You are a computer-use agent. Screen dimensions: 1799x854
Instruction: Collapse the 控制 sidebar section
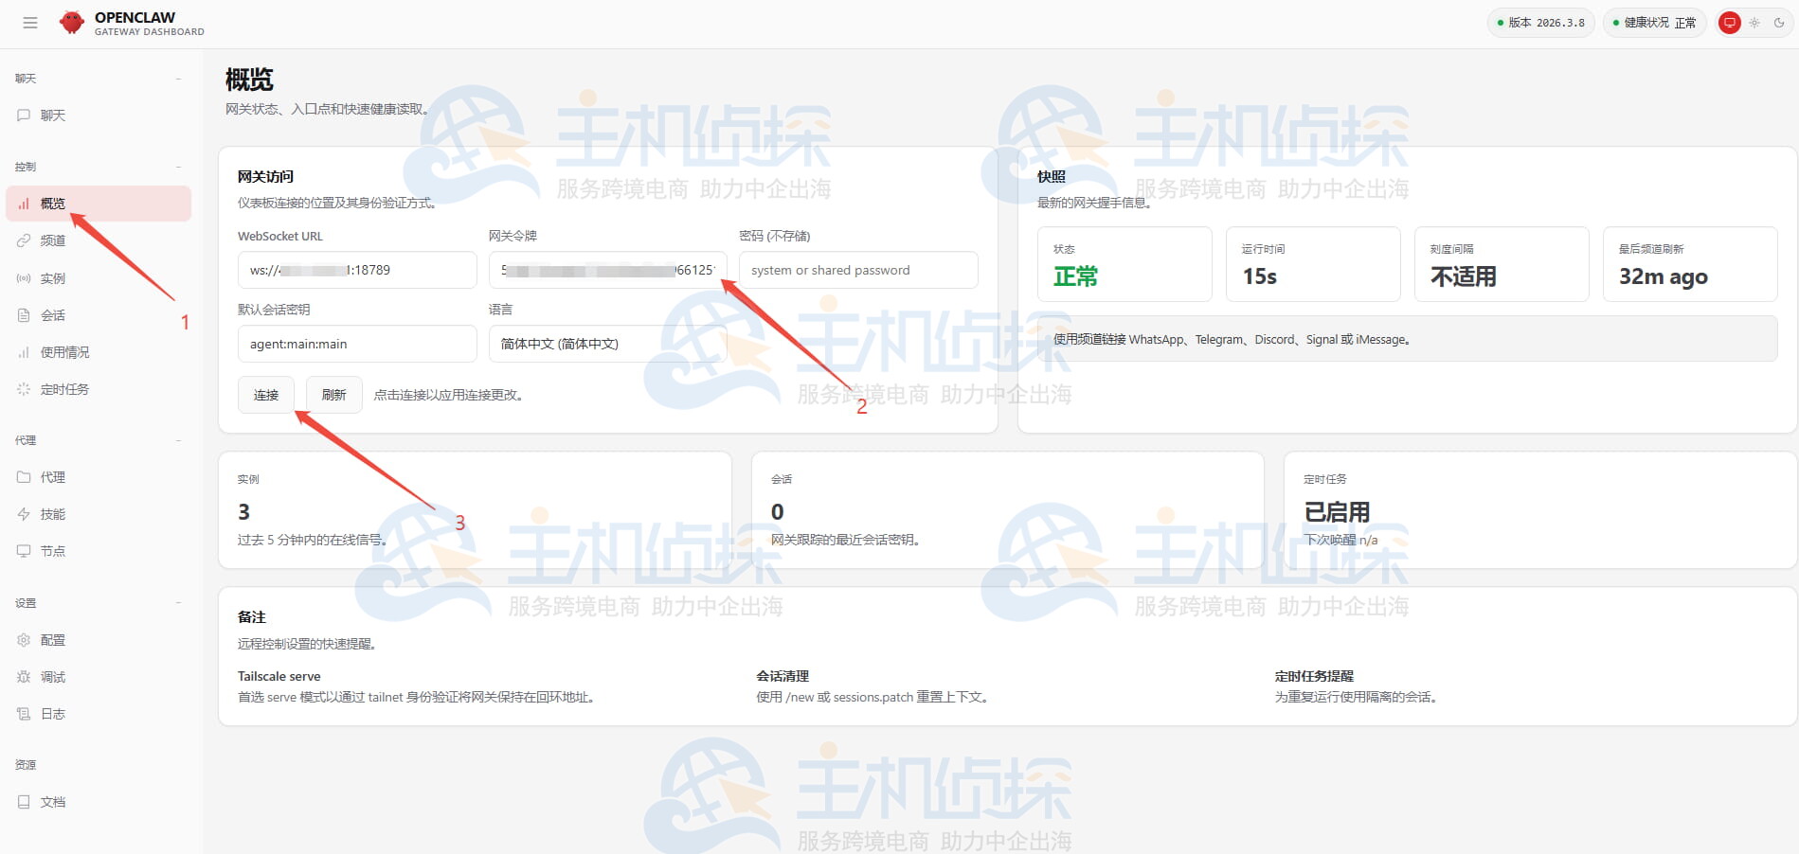click(178, 166)
